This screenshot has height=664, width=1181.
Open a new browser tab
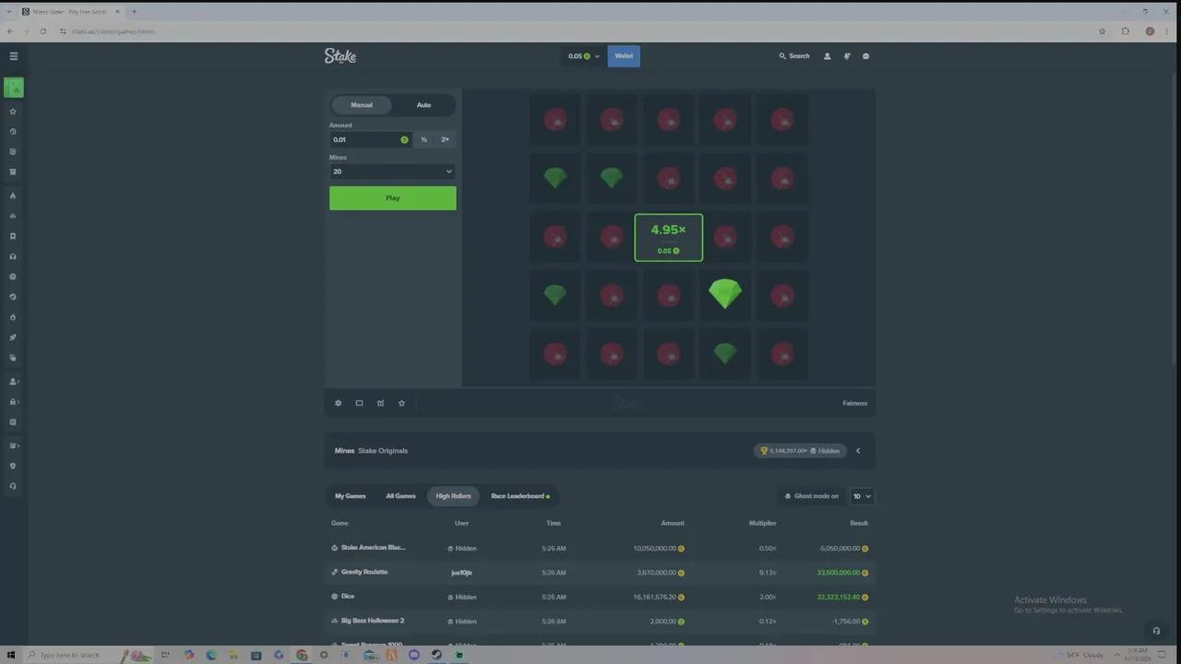134,11
